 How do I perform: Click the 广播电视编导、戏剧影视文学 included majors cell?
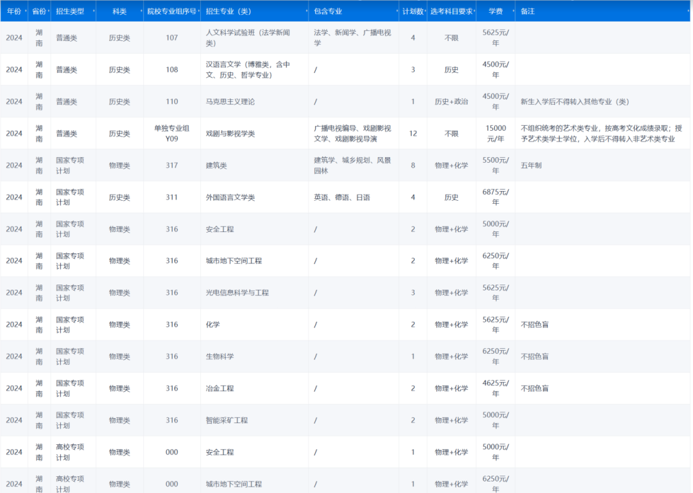coord(353,133)
